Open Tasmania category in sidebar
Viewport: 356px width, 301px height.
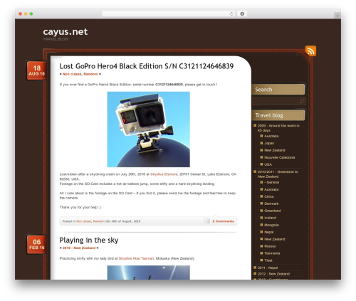[x=272, y=253]
